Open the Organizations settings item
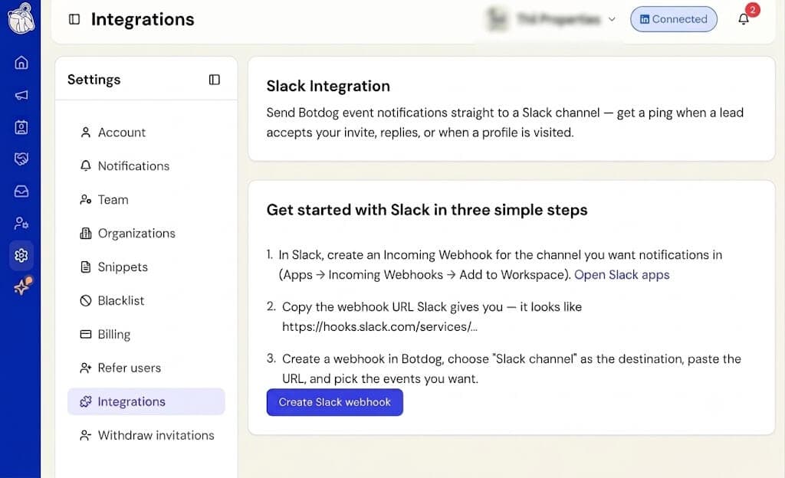Image resolution: width=785 pixels, height=478 pixels. [146, 233]
